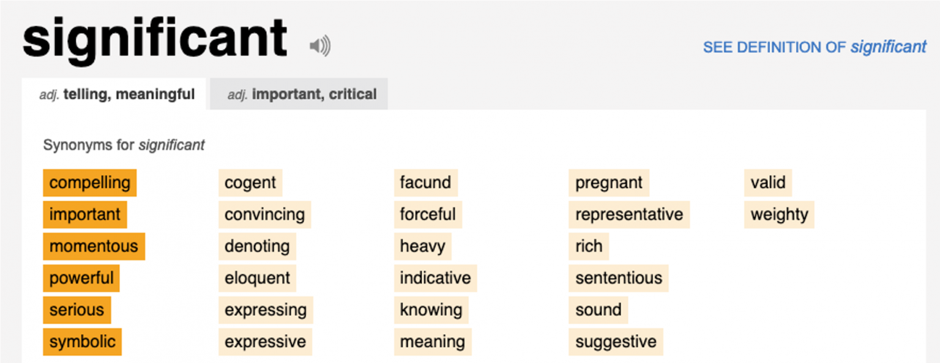Screen dimensions: 940x363
Task: Play the pronunciation audio for significant
Action: click(x=319, y=46)
